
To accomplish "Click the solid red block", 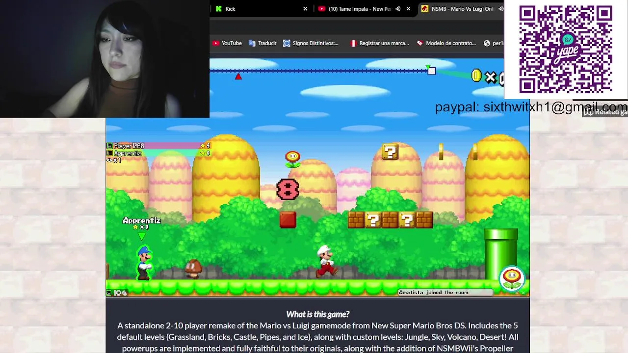I will (288, 220).
